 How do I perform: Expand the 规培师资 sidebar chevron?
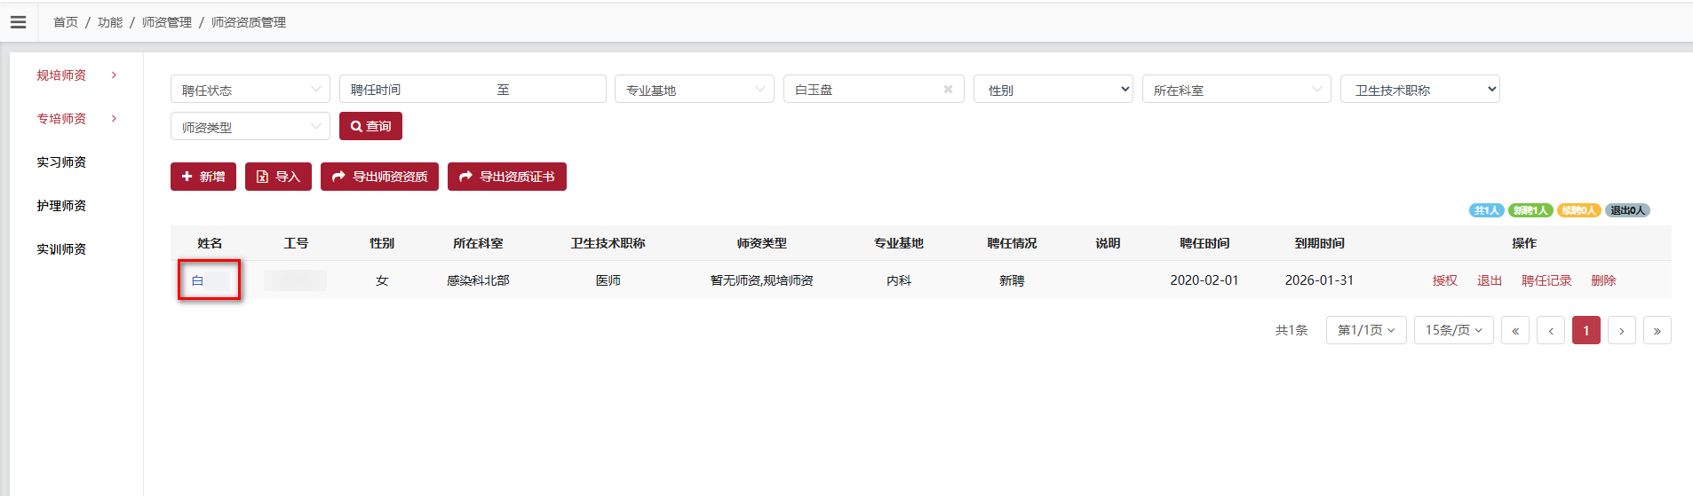pos(114,75)
